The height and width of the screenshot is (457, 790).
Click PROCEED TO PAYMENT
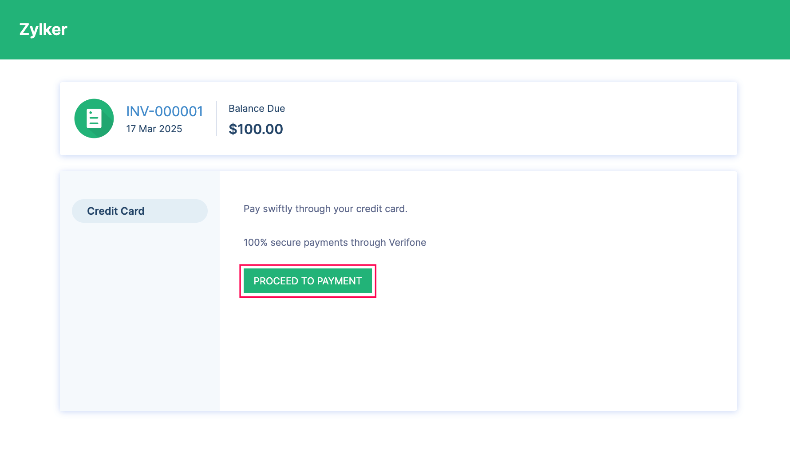308,281
